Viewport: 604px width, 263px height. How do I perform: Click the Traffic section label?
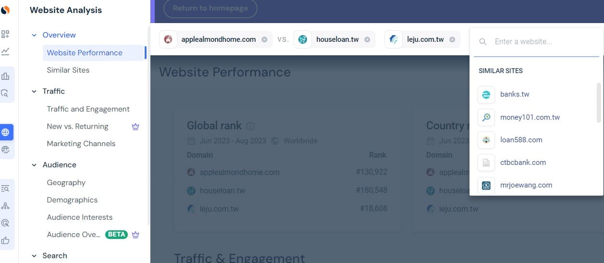point(53,91)
